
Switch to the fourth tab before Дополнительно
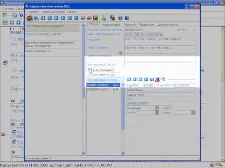(146, 25)
